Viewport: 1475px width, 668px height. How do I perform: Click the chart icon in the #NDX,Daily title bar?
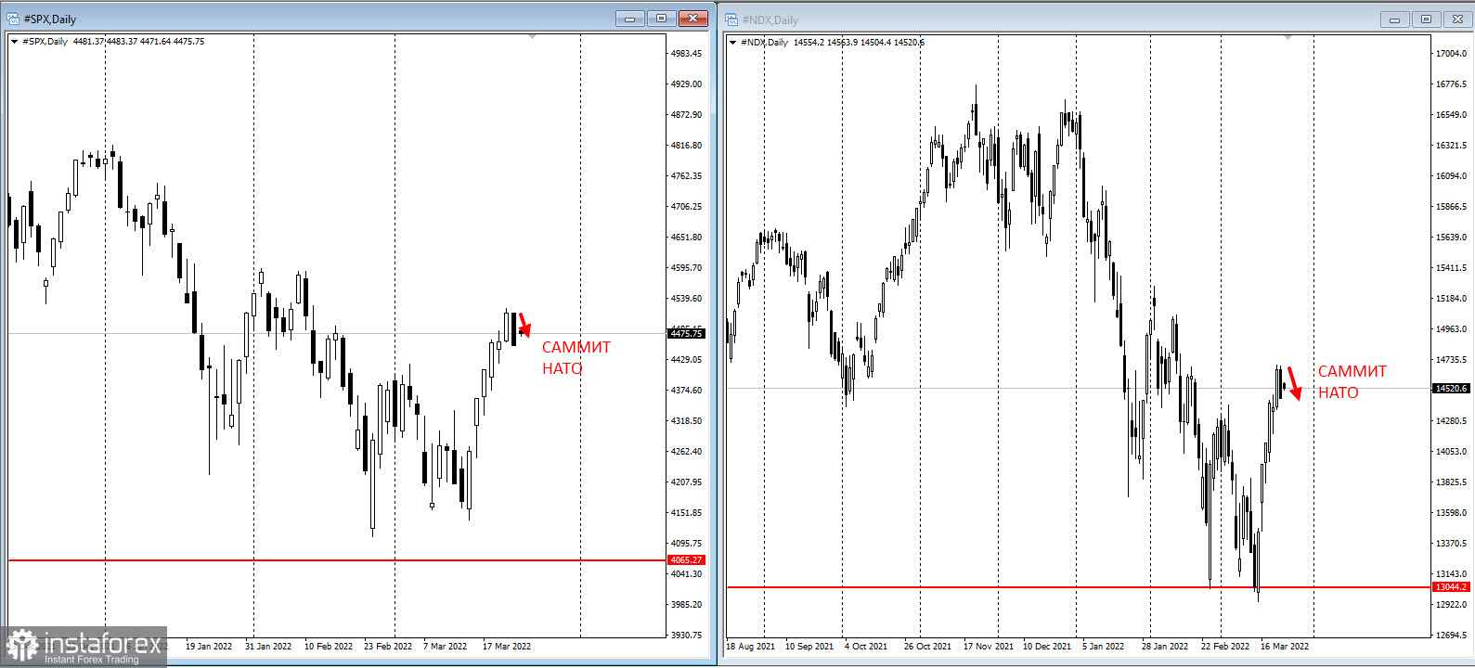pyautogui.click(x=731, y=19)
